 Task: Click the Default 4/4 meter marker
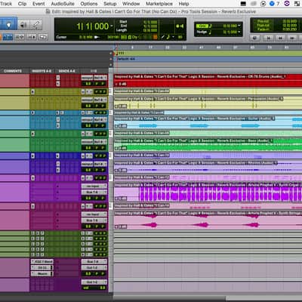125,59
